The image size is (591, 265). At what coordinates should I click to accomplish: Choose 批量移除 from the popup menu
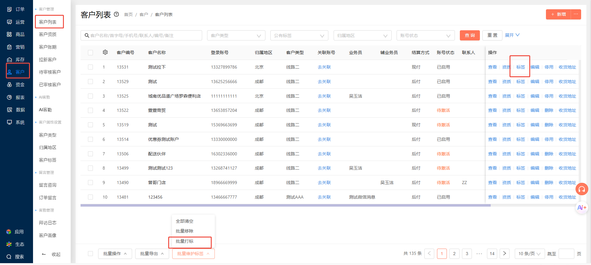185,231
